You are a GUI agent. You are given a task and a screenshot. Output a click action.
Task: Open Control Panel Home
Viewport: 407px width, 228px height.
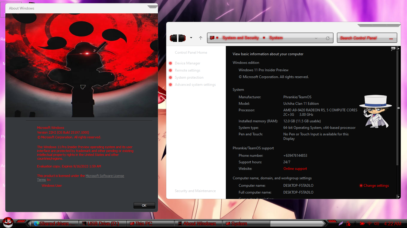tap(191, 53)
